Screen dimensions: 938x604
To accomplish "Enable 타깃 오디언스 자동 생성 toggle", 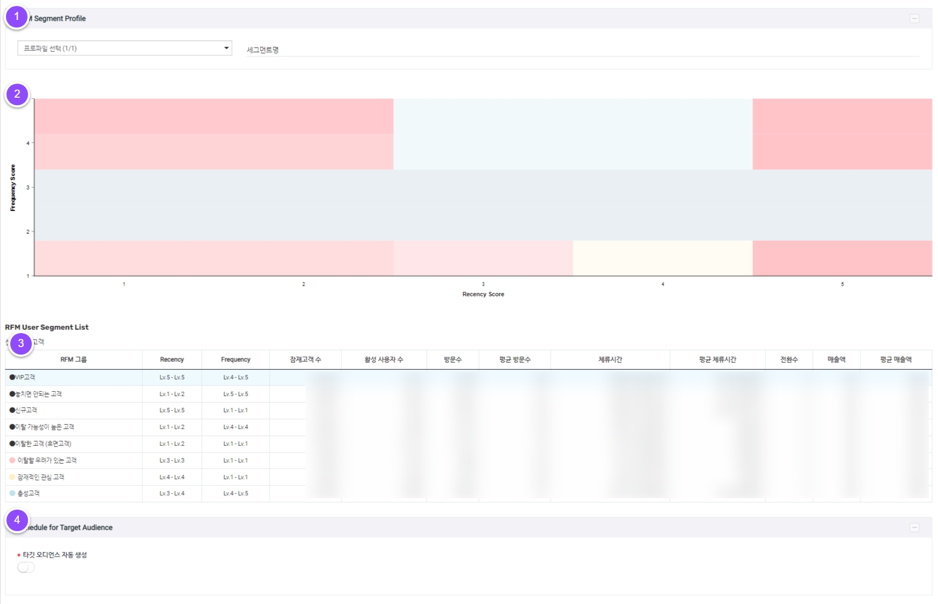I will 26,567.
